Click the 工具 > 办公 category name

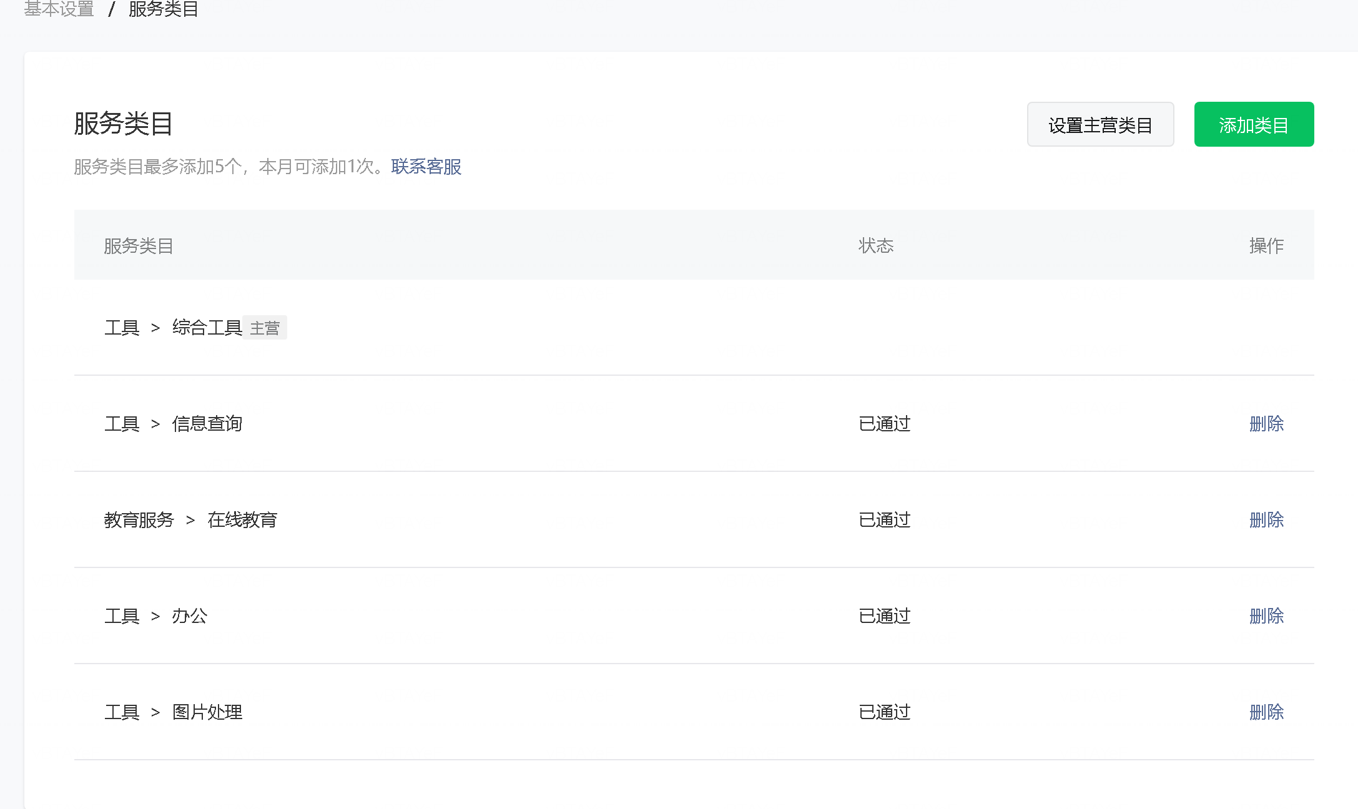pyautogui.click(x=155, y=616)
